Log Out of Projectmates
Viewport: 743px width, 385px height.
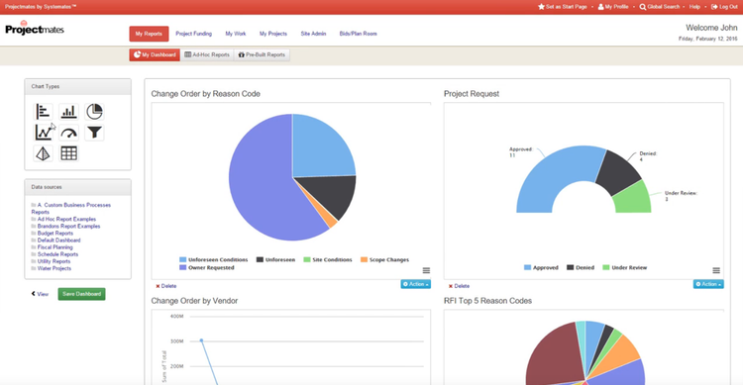tap(724, 7)
